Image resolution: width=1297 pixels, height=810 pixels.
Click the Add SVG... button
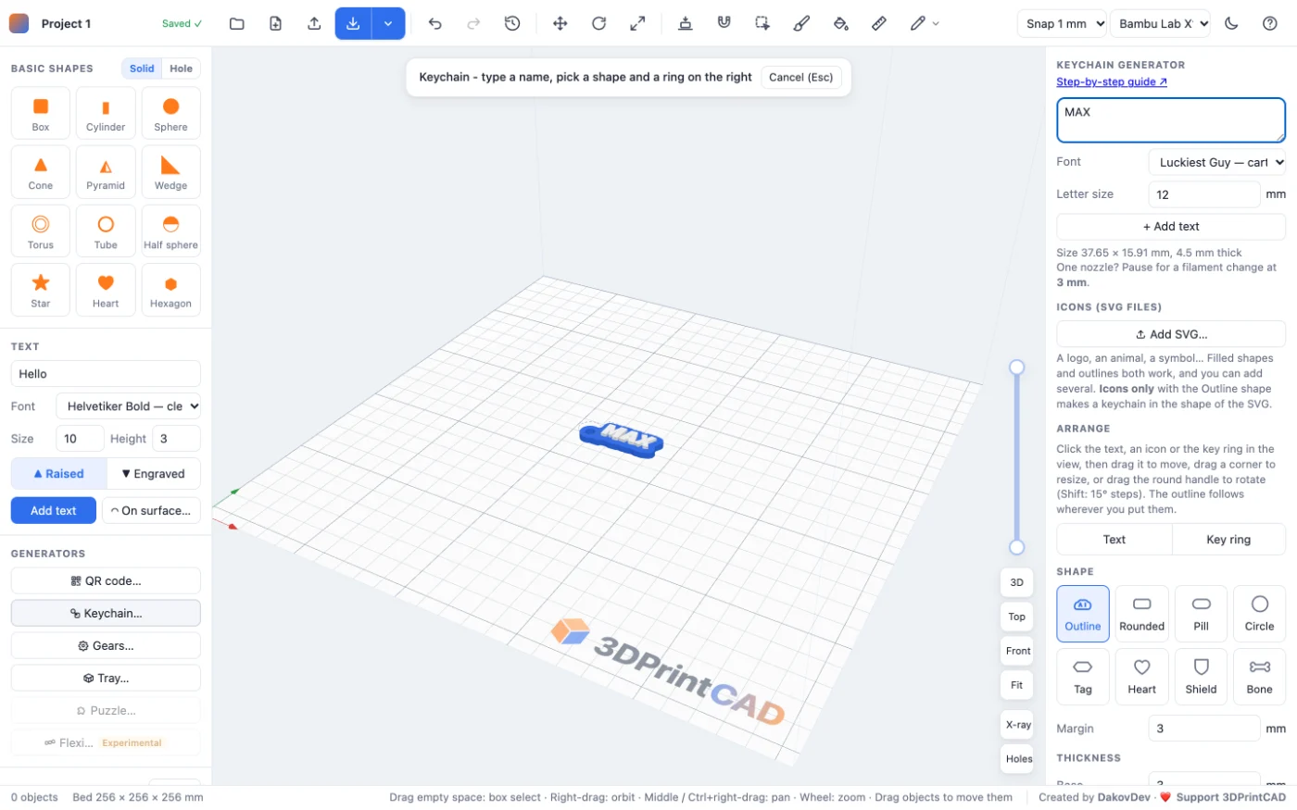1171,334
